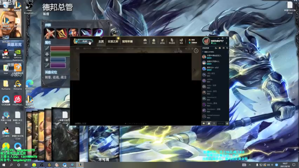Viewport: 299px width, 168px height.
Task: Open the cloudmusic desktop shortcut
Action: pyautogui.click(x=18, y=100)
